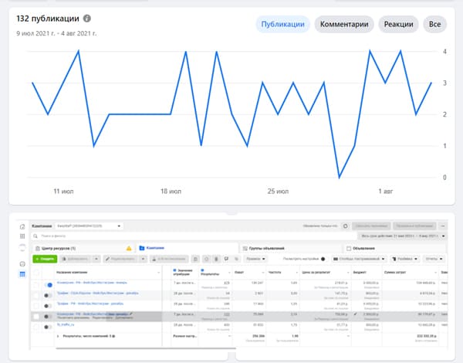
Task: Select the Все filter pill
Action: [434, 24]
